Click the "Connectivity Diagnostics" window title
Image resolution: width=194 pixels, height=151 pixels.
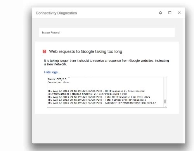(x=56, y=13)
